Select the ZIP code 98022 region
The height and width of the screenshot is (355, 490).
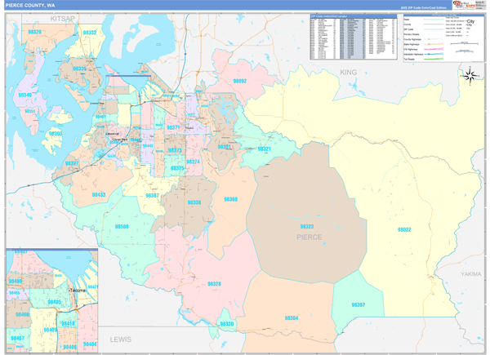(403, 230)
